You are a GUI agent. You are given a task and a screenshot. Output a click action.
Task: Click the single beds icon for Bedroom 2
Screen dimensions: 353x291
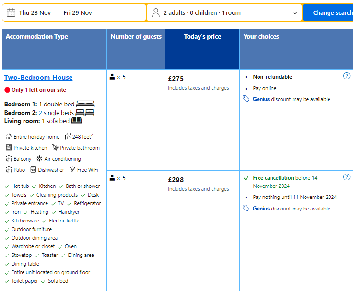coord(84,112)
